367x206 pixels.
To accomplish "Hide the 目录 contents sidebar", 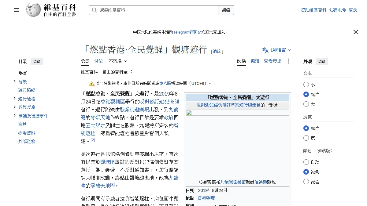I will 36,62.
